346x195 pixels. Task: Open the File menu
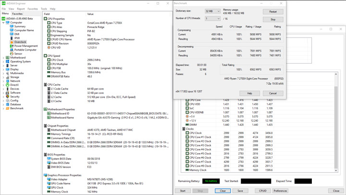pyautogui.click(x=4, y=9)
